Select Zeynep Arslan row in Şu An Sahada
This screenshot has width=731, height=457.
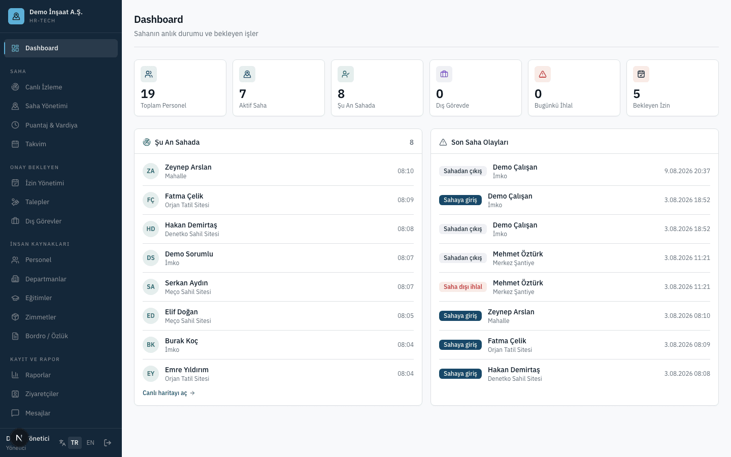tap(278, 171)
